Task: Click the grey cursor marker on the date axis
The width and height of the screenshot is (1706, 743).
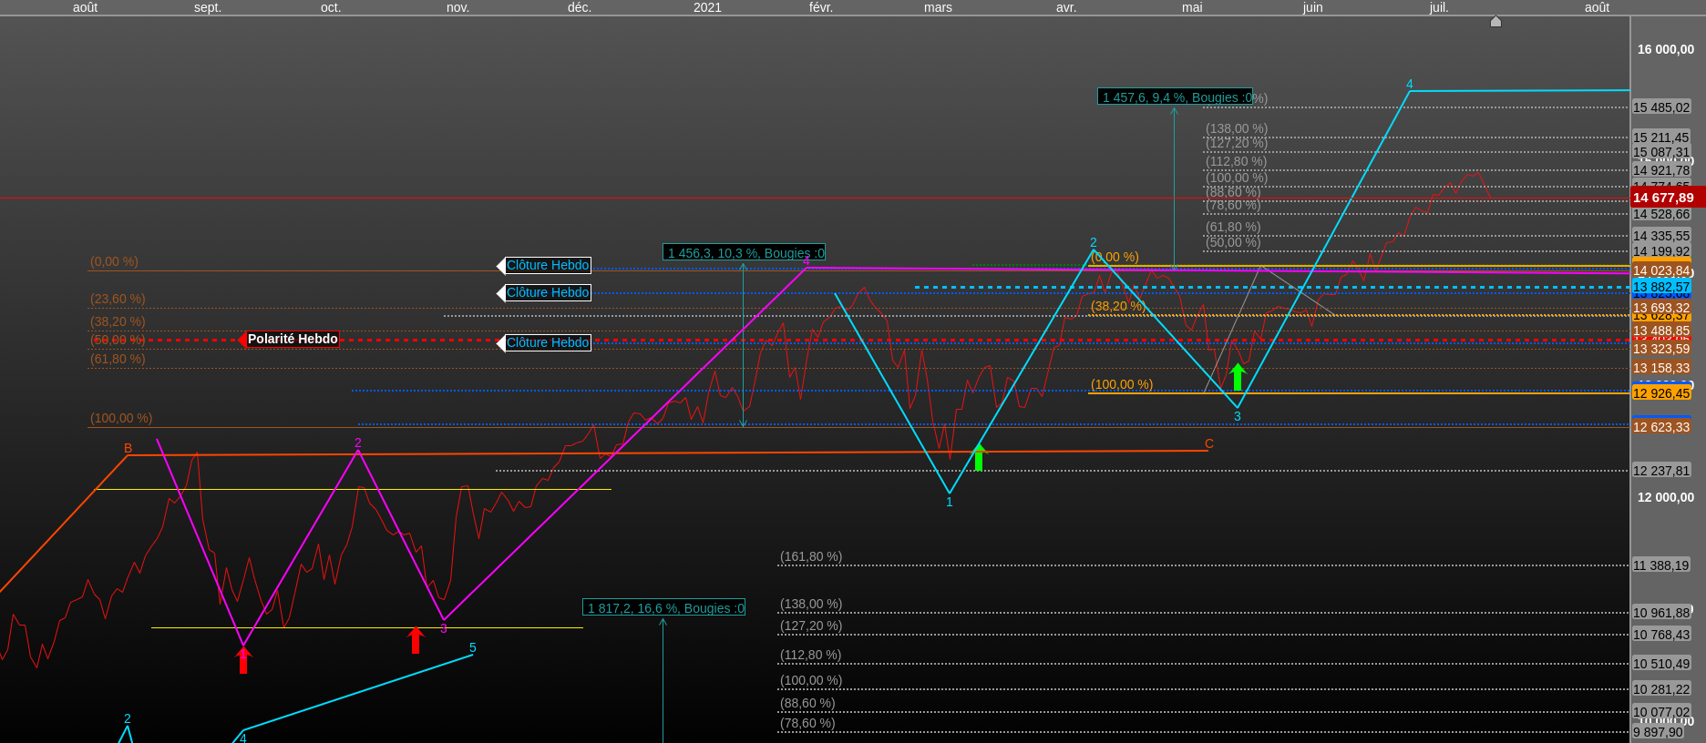Action: 1495,22
